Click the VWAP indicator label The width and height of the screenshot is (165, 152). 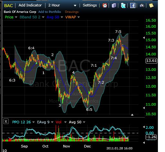click(x=71, y=17)
